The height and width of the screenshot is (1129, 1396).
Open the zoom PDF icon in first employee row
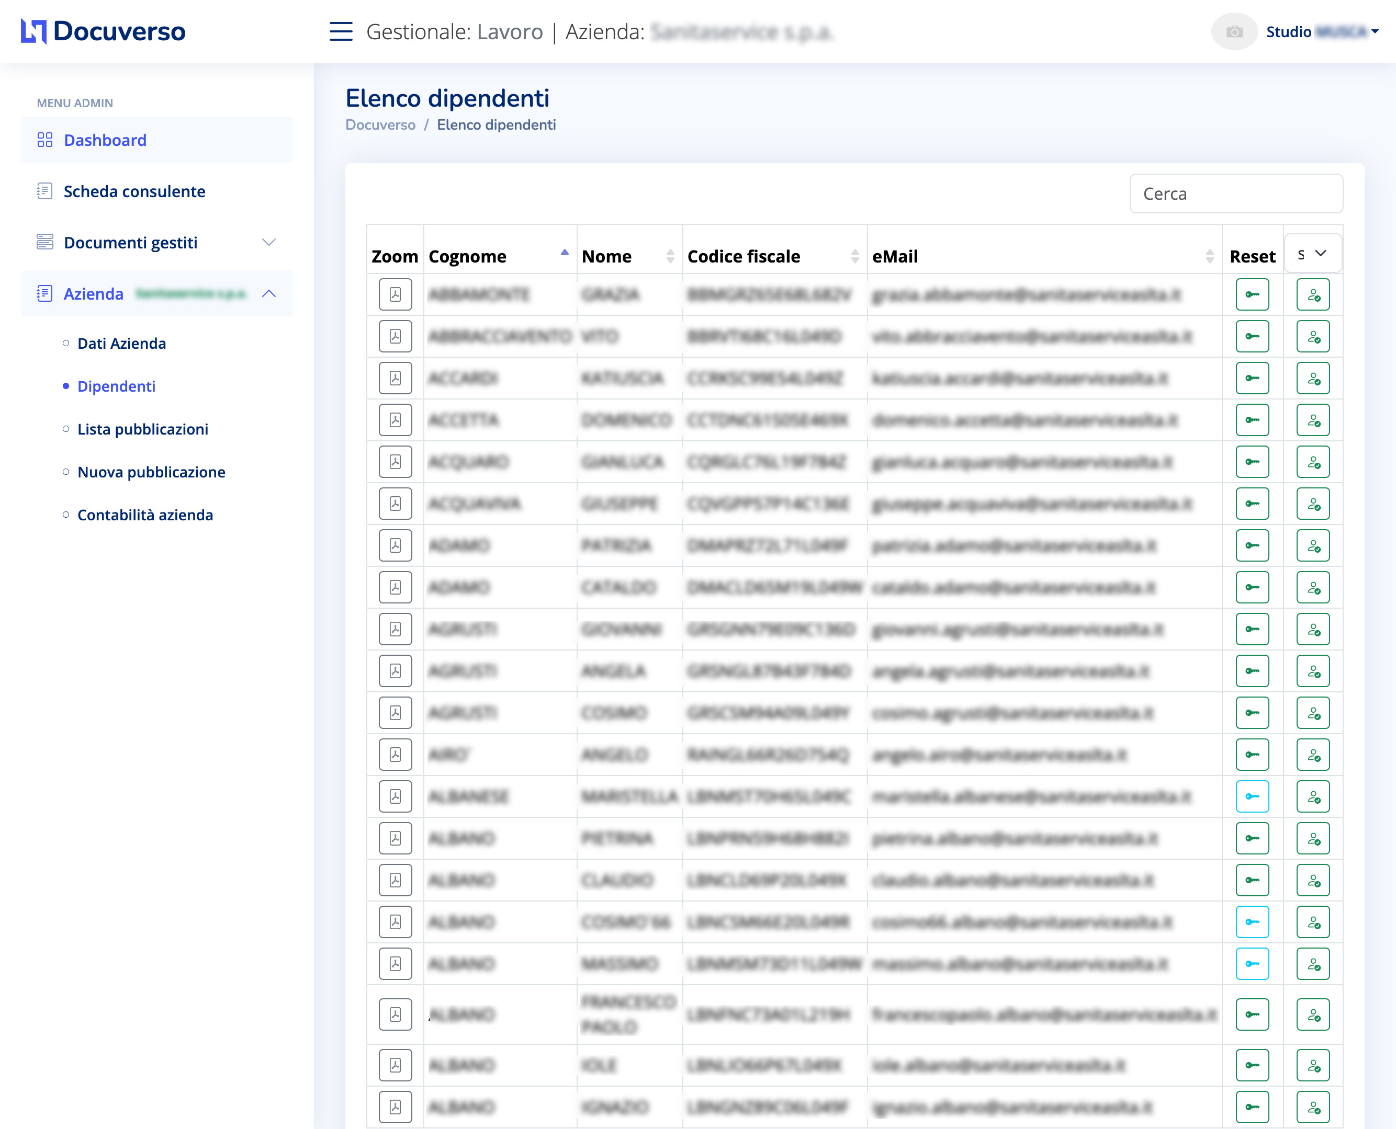(395, 294)
